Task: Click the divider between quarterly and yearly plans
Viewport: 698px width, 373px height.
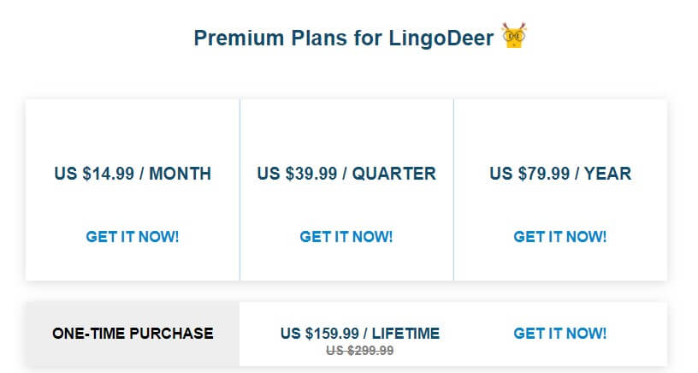Action: (453, 190)
